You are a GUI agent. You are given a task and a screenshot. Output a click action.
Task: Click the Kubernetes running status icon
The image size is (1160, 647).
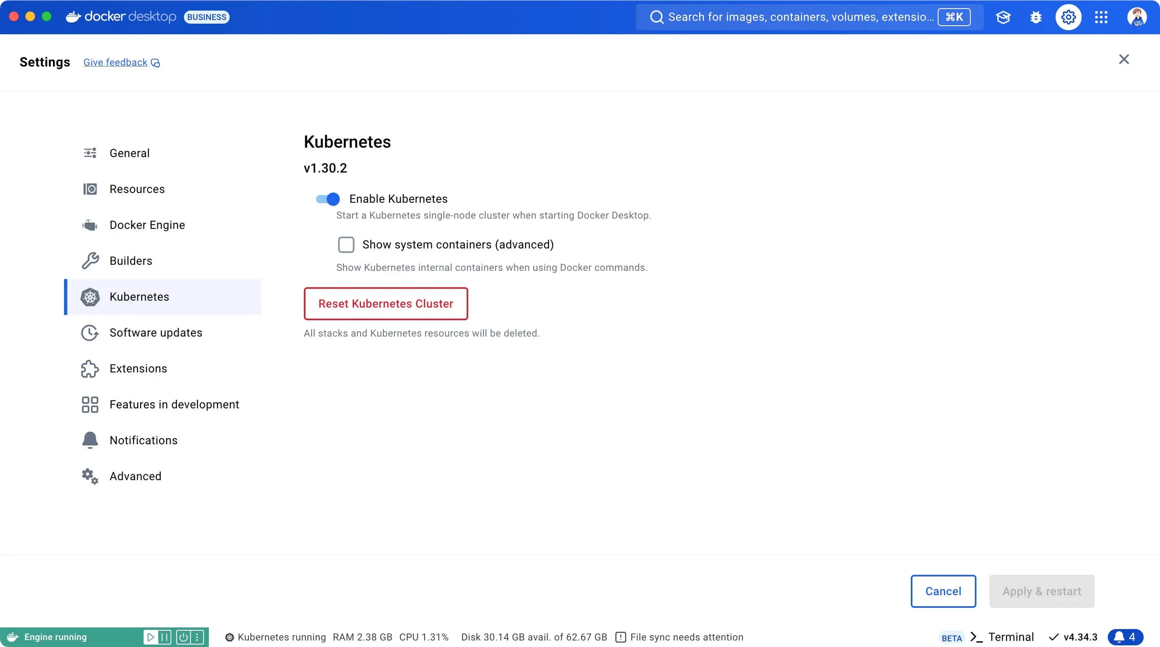click(x=229, y=637)
